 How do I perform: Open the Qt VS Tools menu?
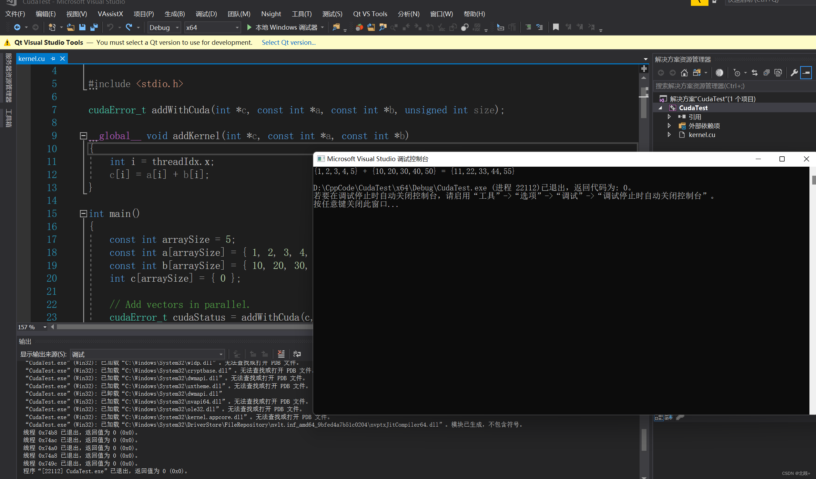point(370,14)
